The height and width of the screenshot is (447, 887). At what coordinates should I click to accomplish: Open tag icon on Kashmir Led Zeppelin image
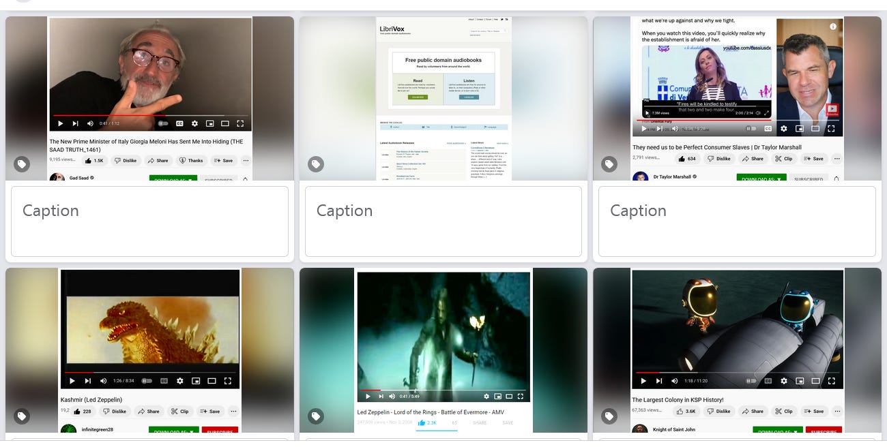tap(23, 416)
